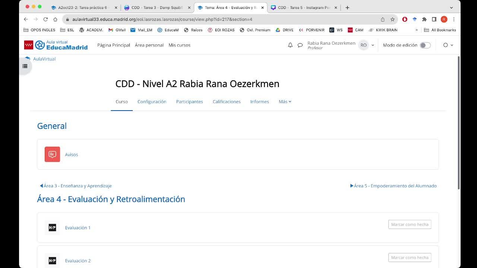Open the messaging speech bubble icon
Viewport: 477px width, 268px height.
[300, 45]
